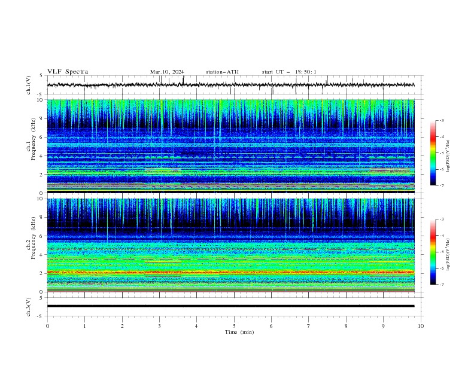Click the ch.1 spectrogram panel
Screen dimensions: 474x366
click(231, 146)
